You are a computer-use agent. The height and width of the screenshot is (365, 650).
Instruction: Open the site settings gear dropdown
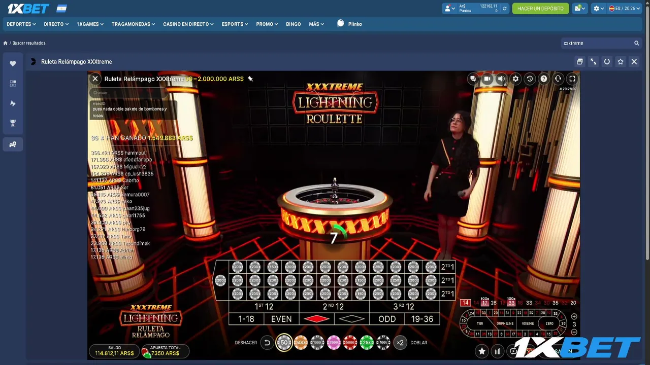coord(599,9)
